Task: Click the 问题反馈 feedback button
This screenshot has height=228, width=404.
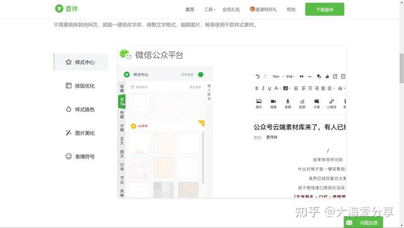Action: coord(364,222)
